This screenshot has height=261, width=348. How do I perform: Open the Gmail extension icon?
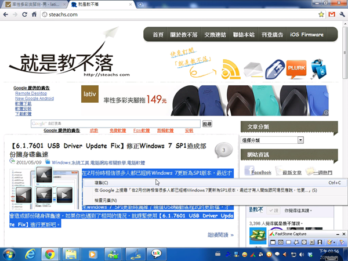(x=332, y=14)
